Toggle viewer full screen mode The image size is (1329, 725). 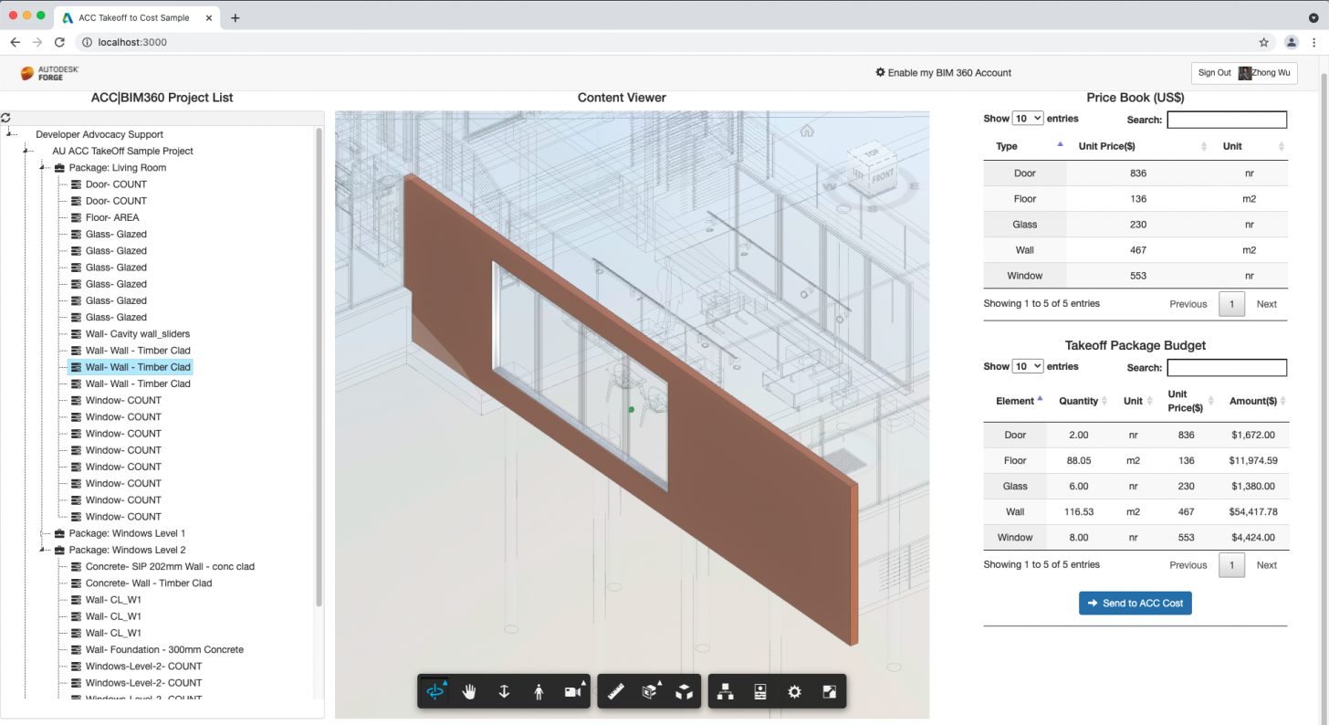pos(829,692)
